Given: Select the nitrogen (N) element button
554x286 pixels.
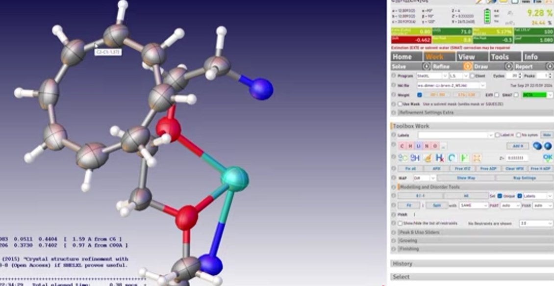Looking at the screenshot, I should coord(427,146).
